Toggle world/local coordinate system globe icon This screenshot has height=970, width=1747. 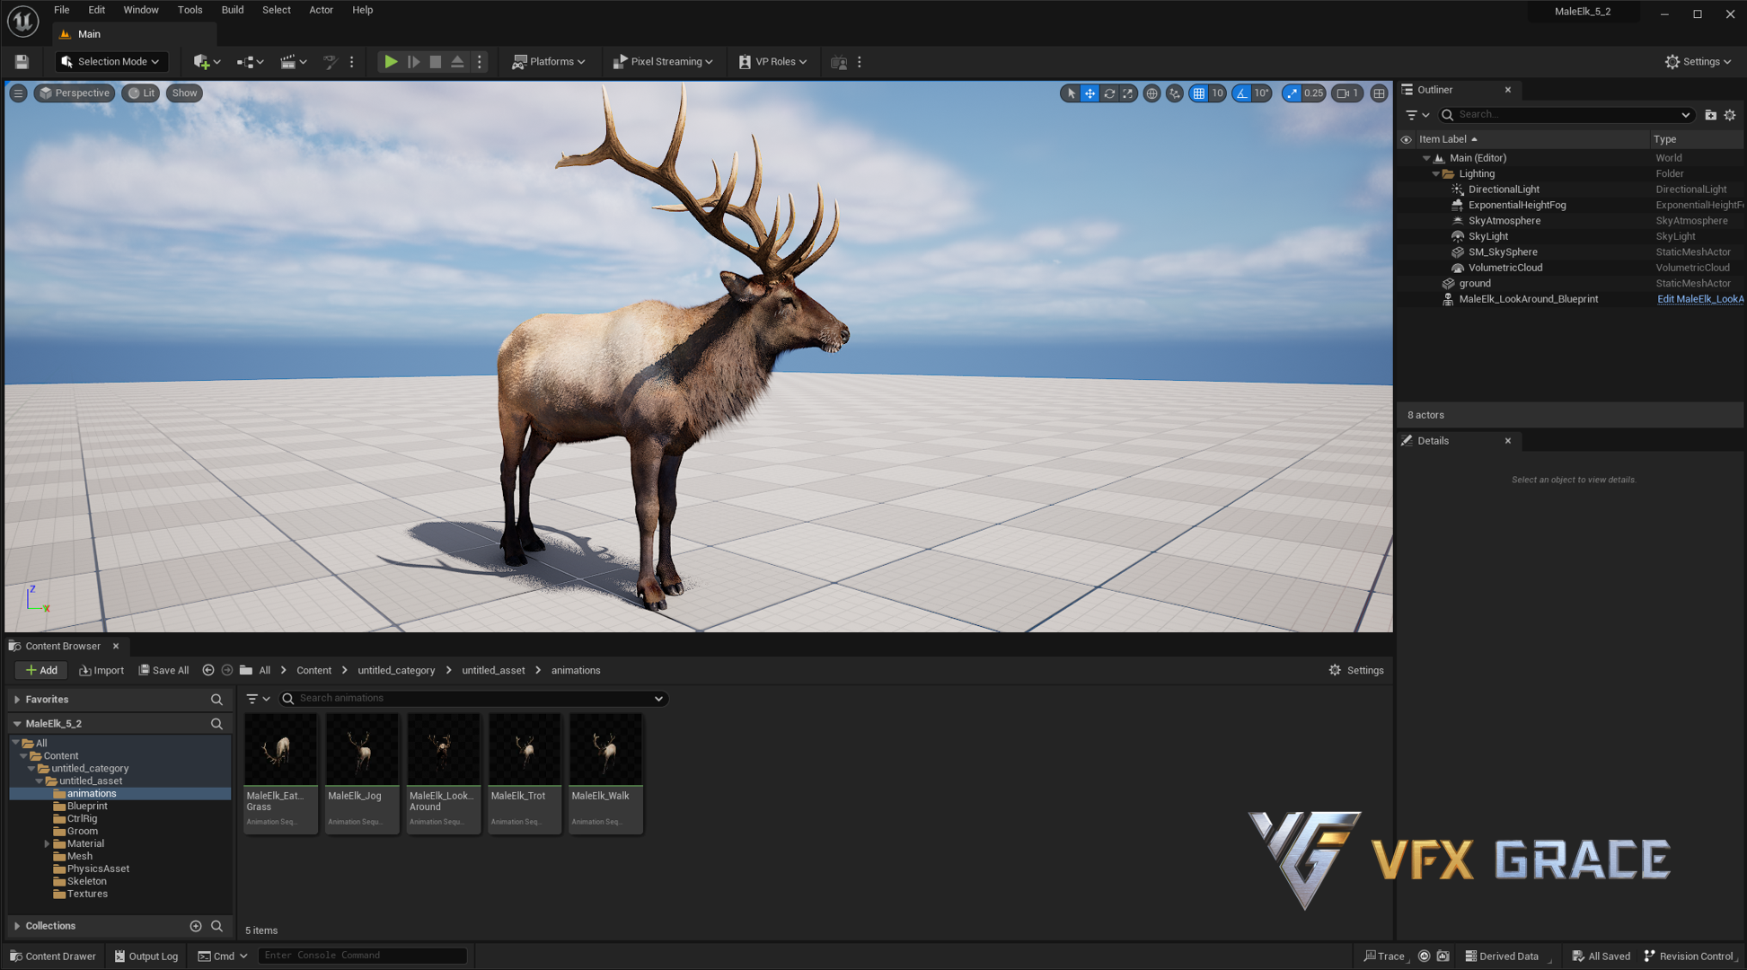1151,93
